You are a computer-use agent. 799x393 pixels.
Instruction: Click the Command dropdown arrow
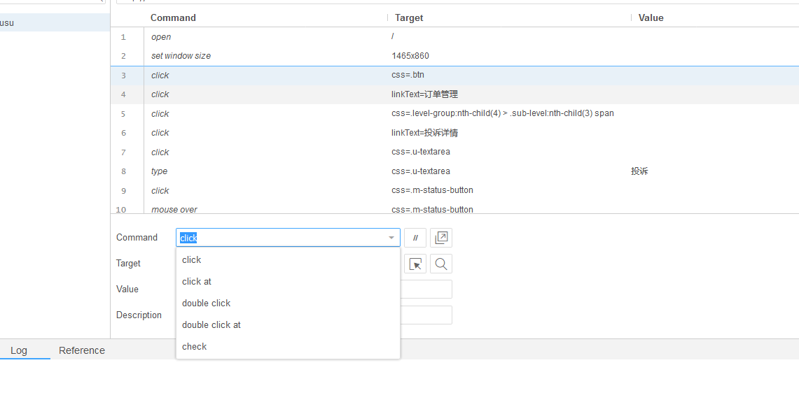391,238
